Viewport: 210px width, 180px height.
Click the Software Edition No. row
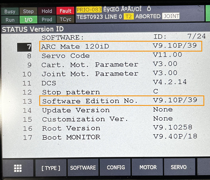(x=122, y=100)
